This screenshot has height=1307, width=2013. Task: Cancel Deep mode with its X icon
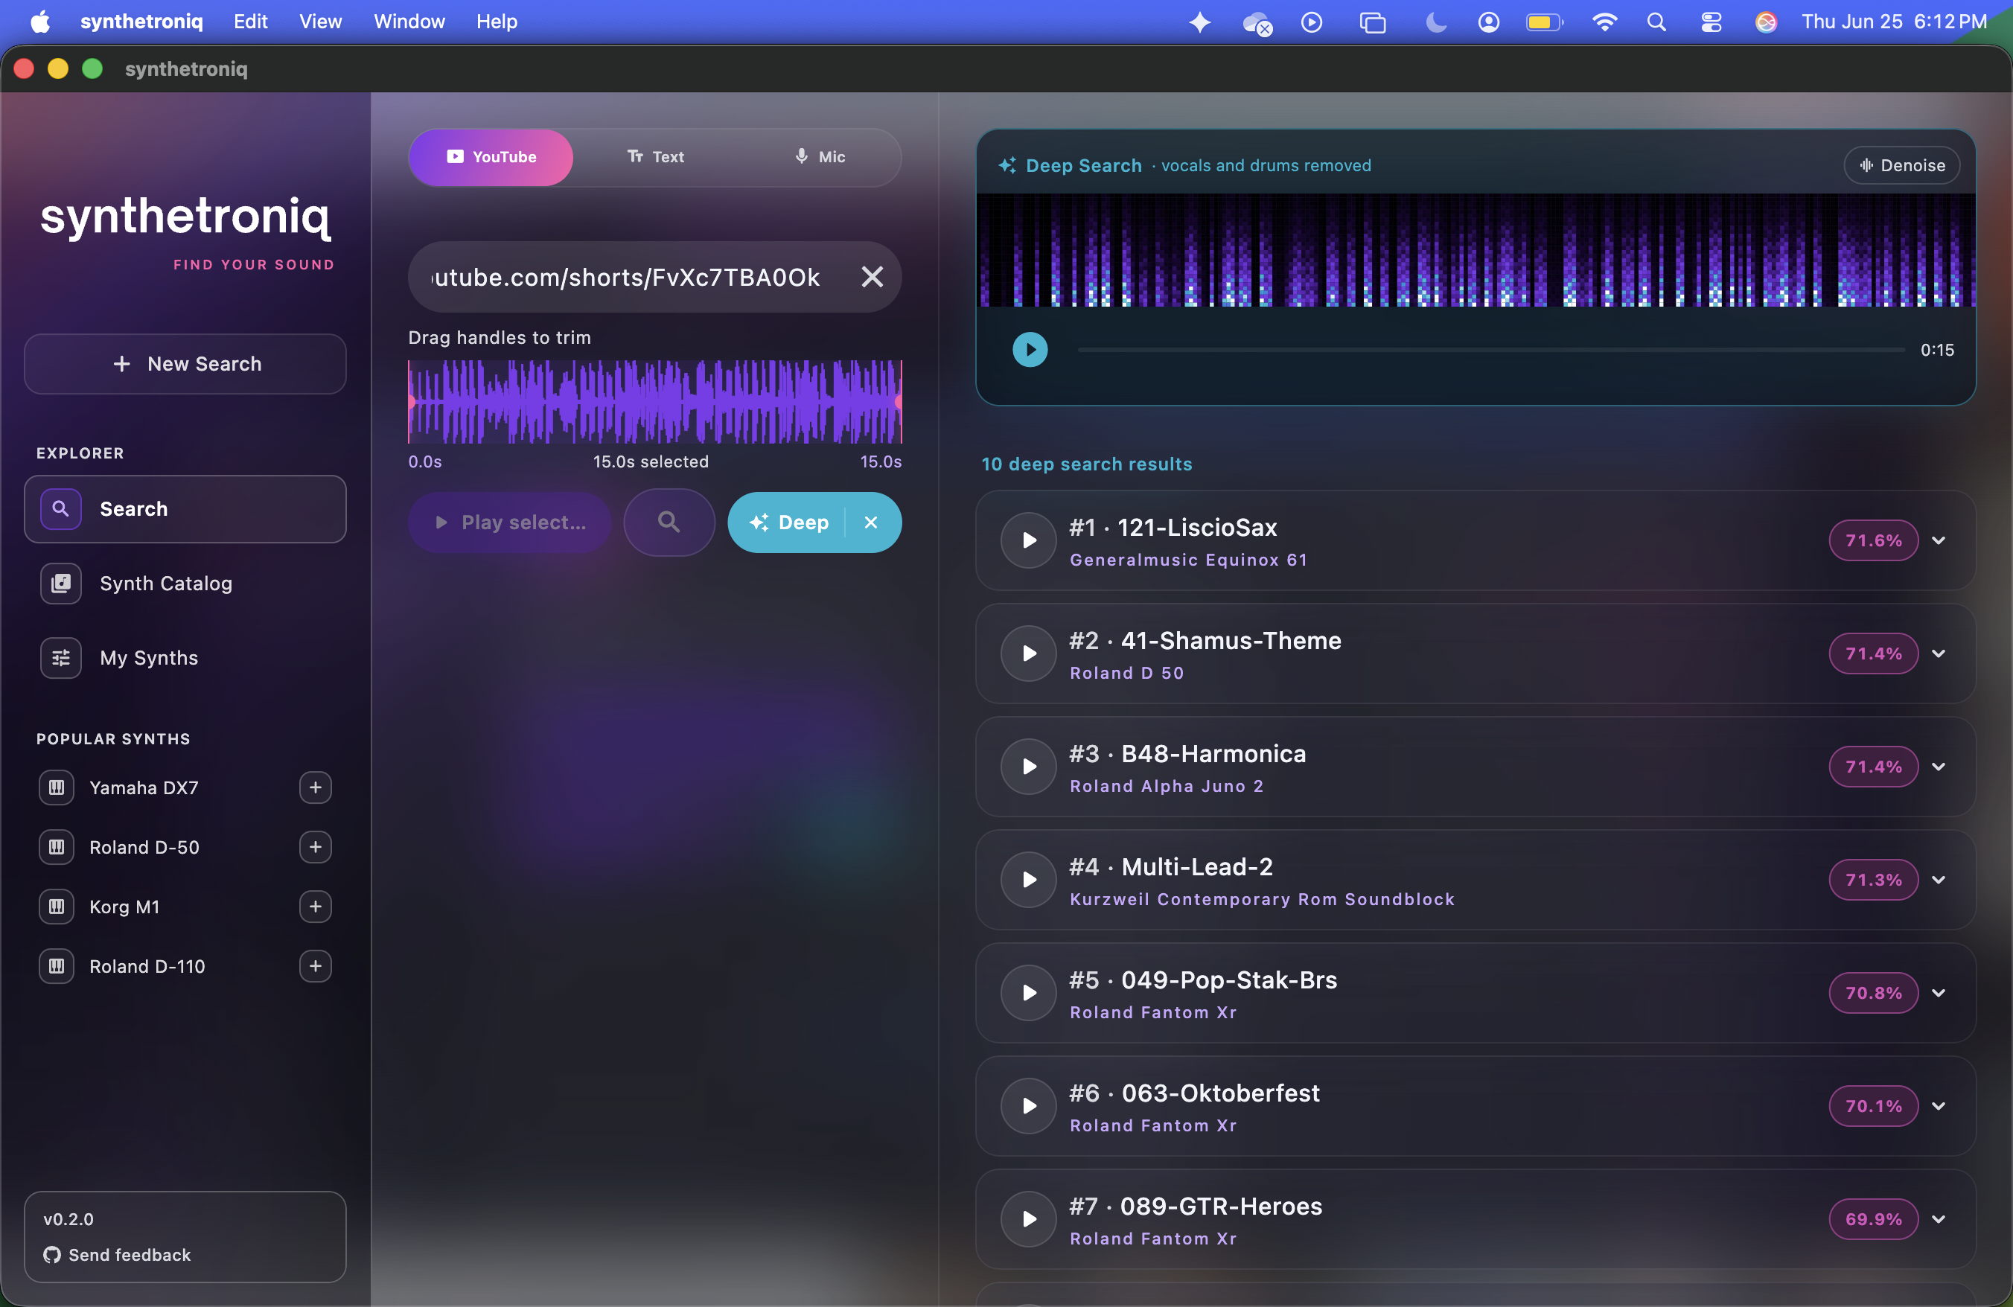(x=871, y=523)
